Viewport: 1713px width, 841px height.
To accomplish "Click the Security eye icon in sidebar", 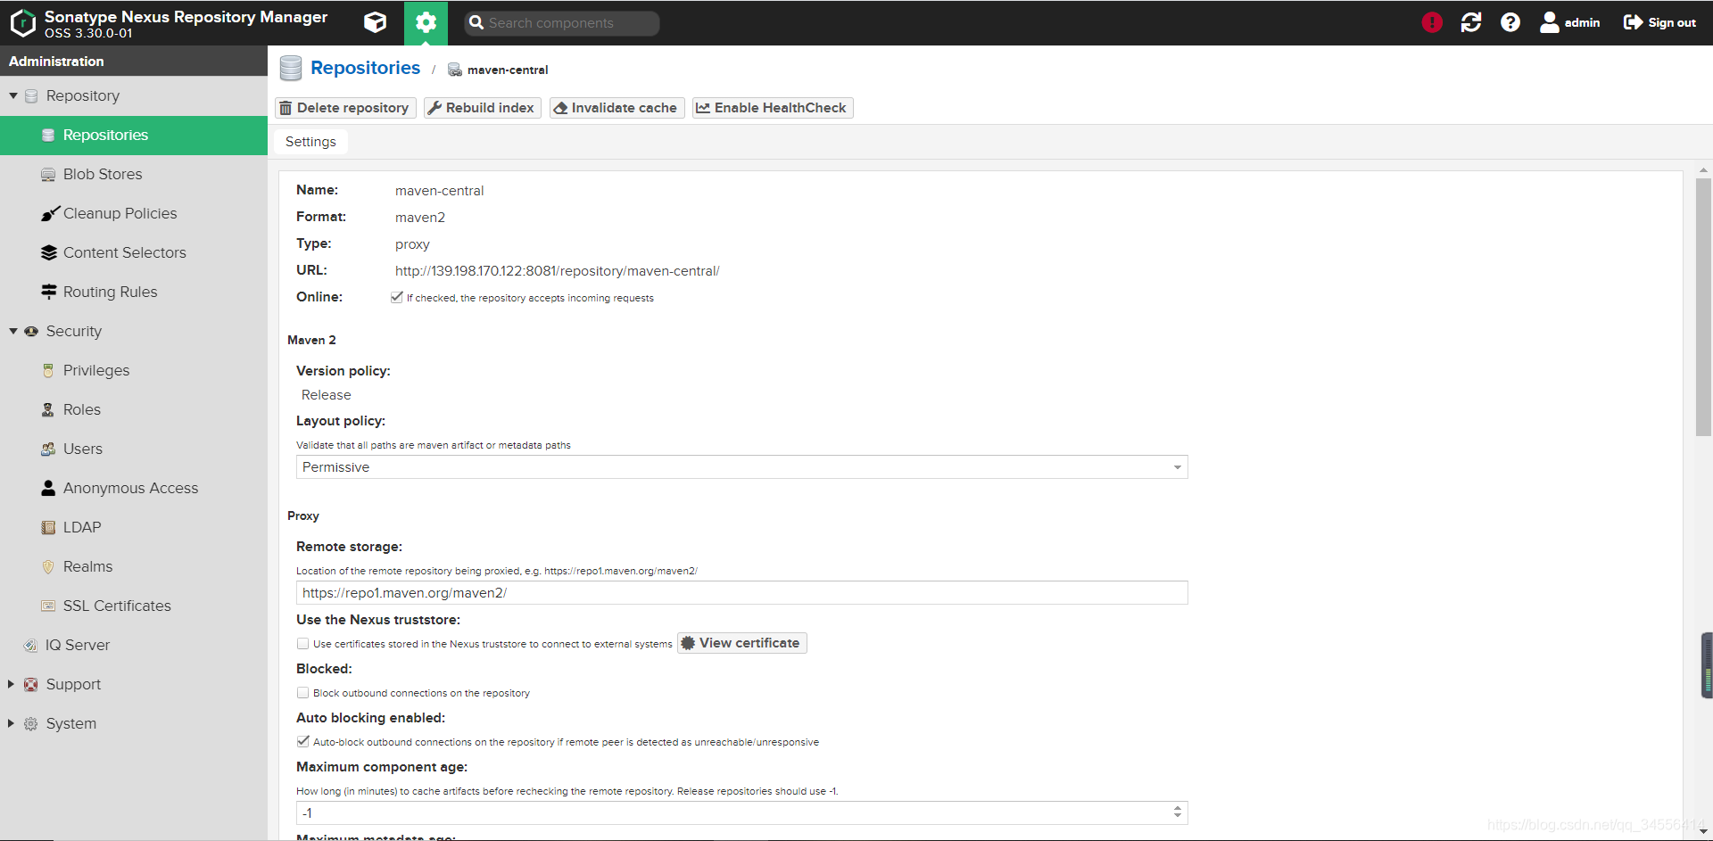I will tap(30, 331).
